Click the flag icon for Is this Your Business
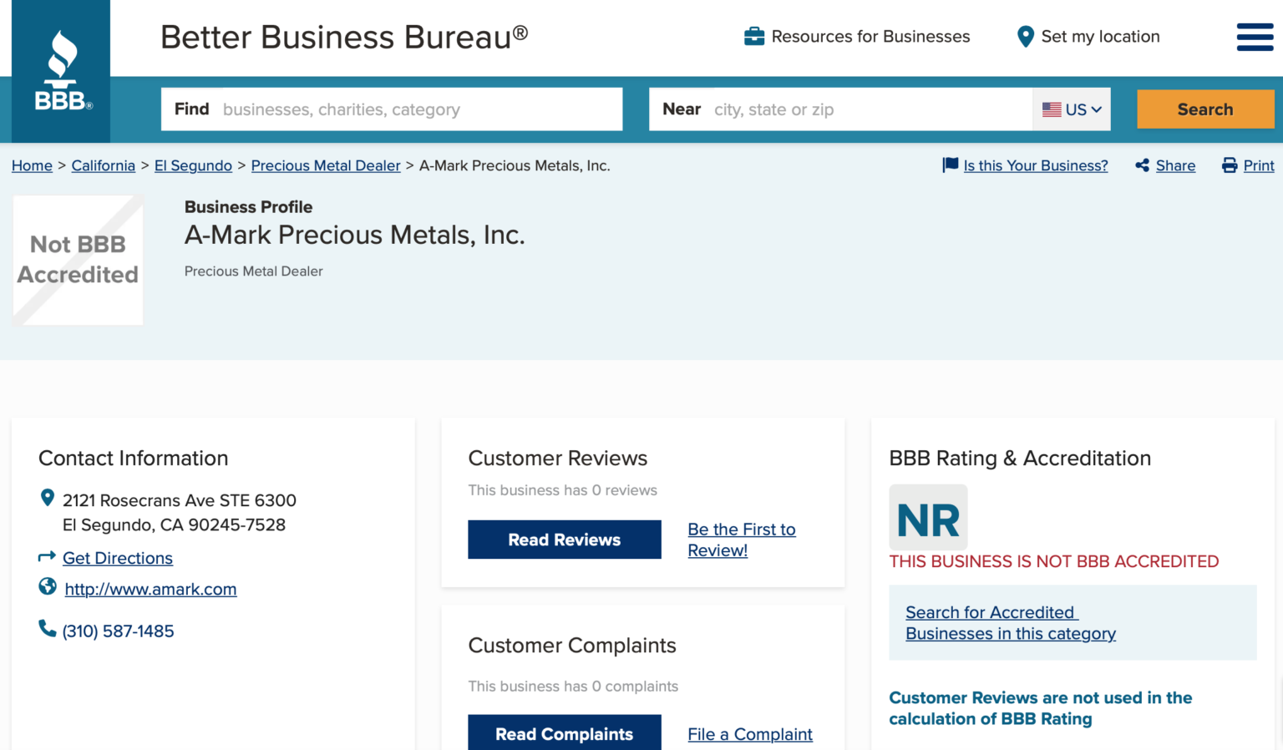The image size is (1283, 750). 950,165
